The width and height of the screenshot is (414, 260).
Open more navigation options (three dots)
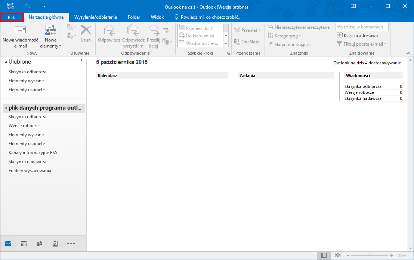pyautogui.click(x=71, y=244)
